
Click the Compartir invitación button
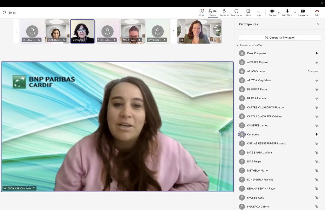[280, 37]
